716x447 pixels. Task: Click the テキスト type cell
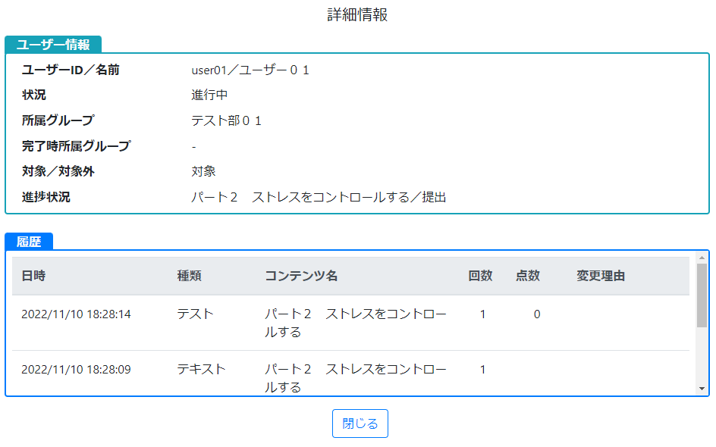click(x=202, y=369)
